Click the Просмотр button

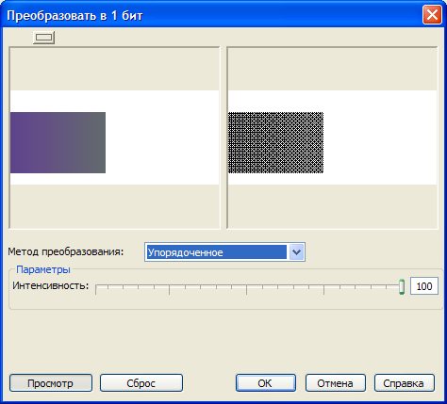coord(51,383)
